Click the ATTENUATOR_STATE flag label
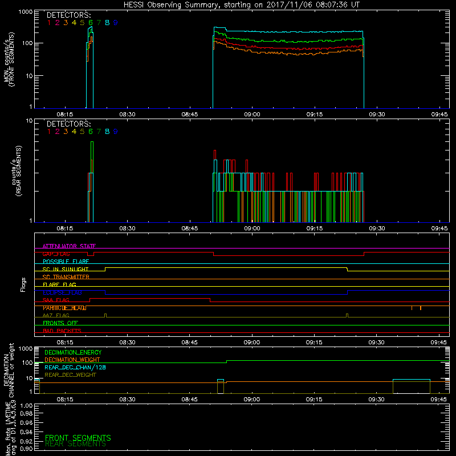The image size is (456, 456). click(x=69, y=246)
